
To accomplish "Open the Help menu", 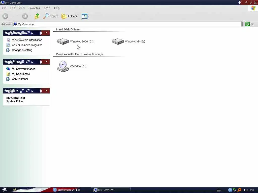I will point(57,8).
